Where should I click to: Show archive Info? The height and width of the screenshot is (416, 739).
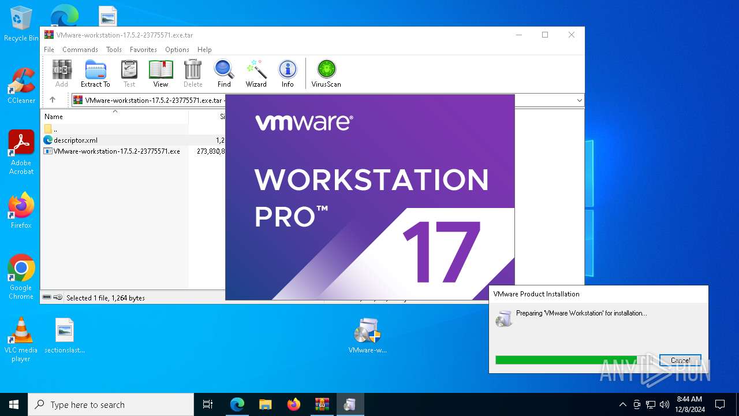[288, 73]
